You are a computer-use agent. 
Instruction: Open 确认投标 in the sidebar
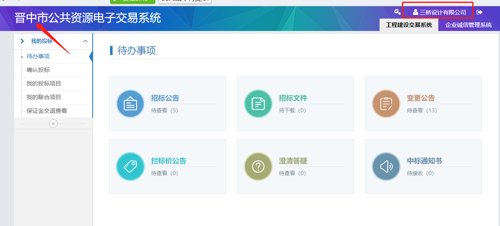tap(38, 70)
